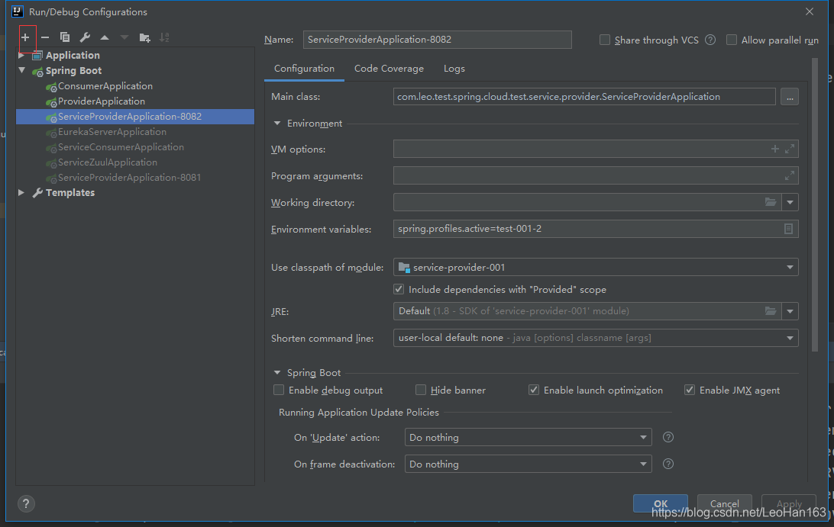The image size is (834, 527).
Task: Toggle Include dependencies with Provided scope
Action: [x=399, y=289]
